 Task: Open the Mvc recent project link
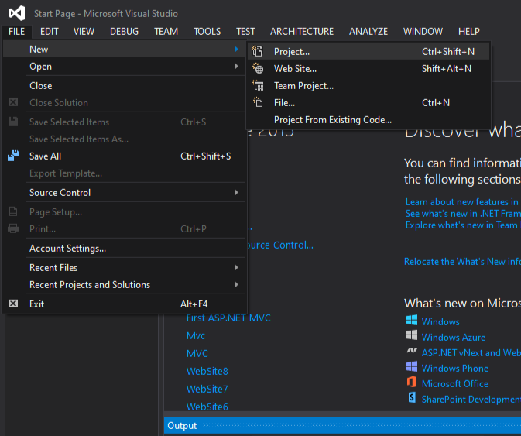click(196, 335)
